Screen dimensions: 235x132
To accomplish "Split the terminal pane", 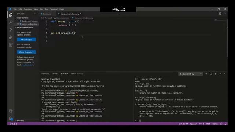I will click(211, 74).
